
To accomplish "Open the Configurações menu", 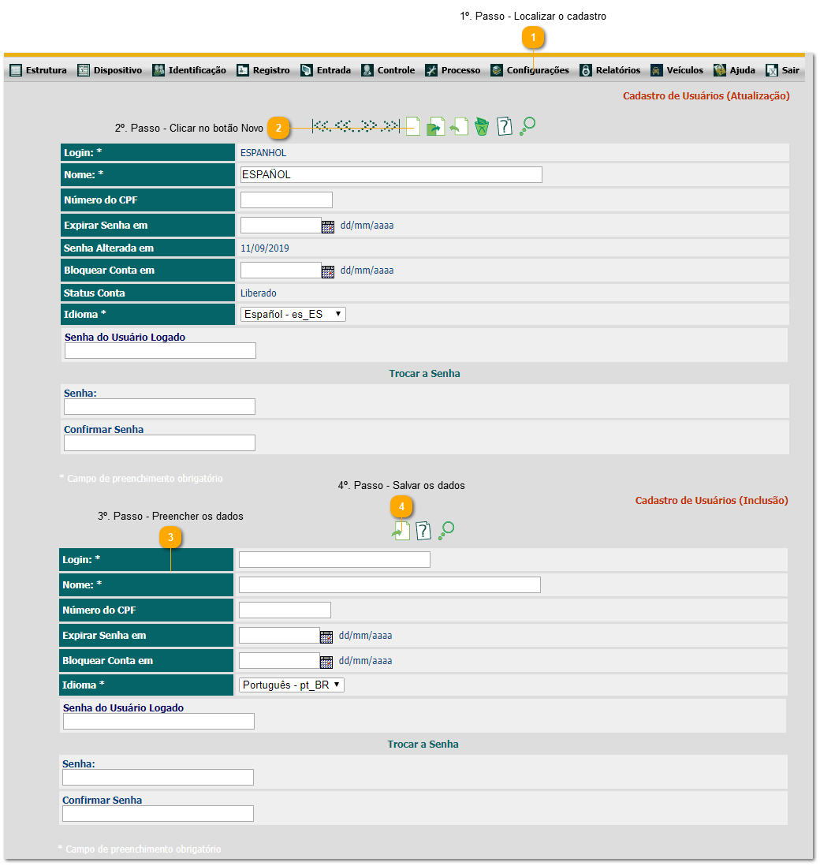I will (530, 70).
